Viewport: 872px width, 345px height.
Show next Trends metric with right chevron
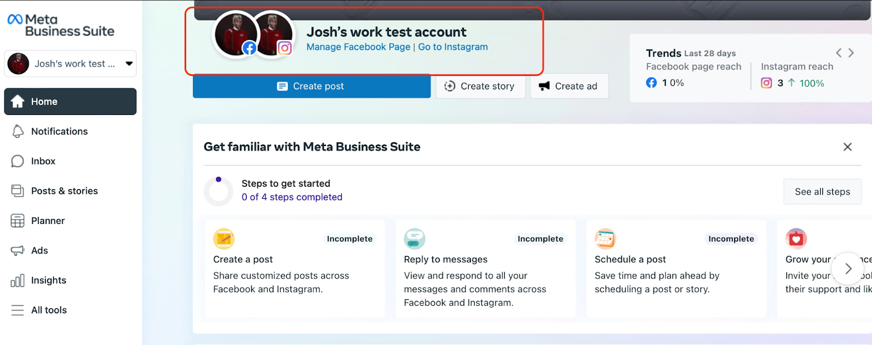851,53
